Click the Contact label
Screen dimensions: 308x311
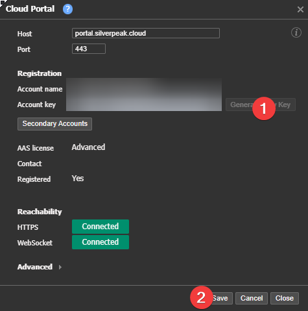[x=29, y=164]
